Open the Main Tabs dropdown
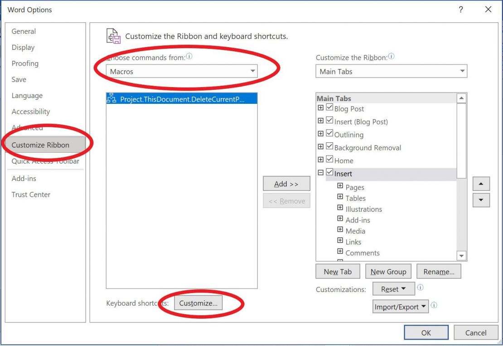The image size is (503, 346). (x=462, y=71)
